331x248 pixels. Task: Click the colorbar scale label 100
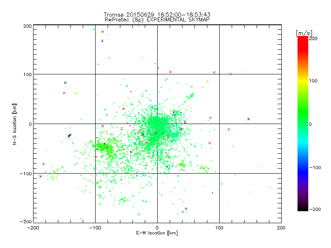[x=313, y=81]
